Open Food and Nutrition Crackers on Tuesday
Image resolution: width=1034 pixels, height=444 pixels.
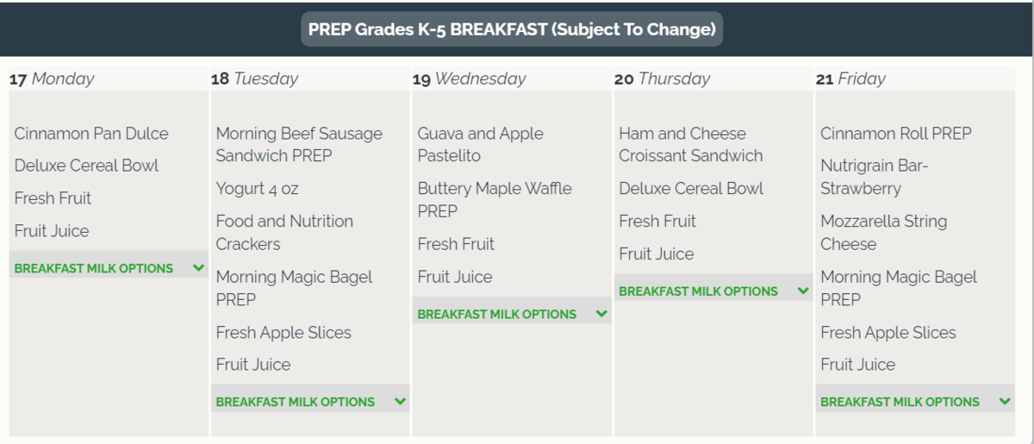click(x=284, y=233)
